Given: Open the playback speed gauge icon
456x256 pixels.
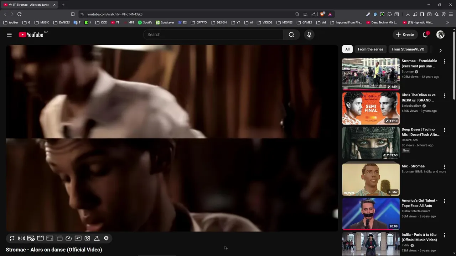Looking at the screenshot, I should point(69,238).
